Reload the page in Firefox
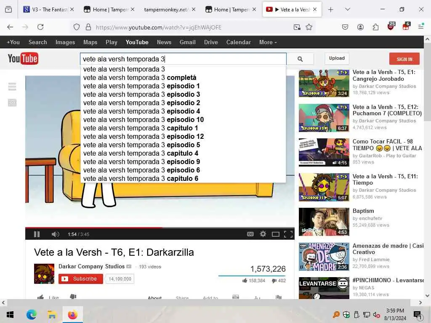431x323 pixels. click(x=40, y=27)
